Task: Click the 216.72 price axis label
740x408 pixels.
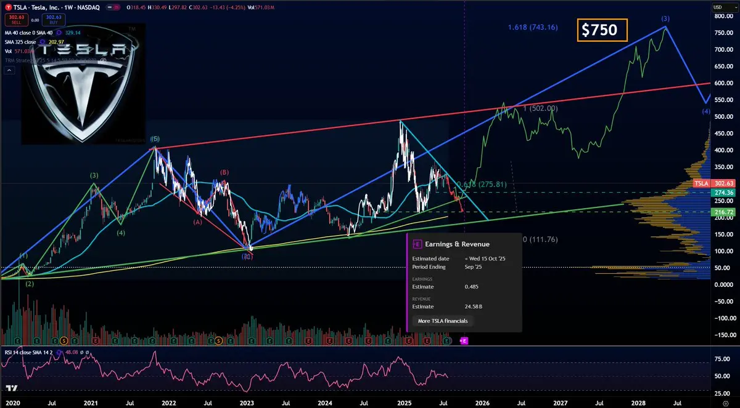Action: pos(724,212)
